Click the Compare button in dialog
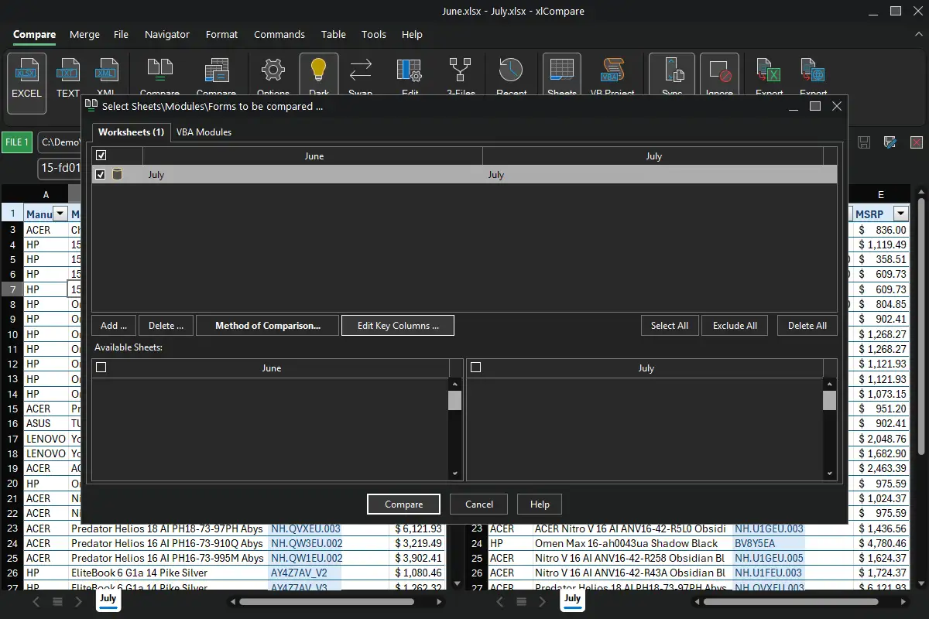This screenshot has width=929, height=619. point(403,504)
